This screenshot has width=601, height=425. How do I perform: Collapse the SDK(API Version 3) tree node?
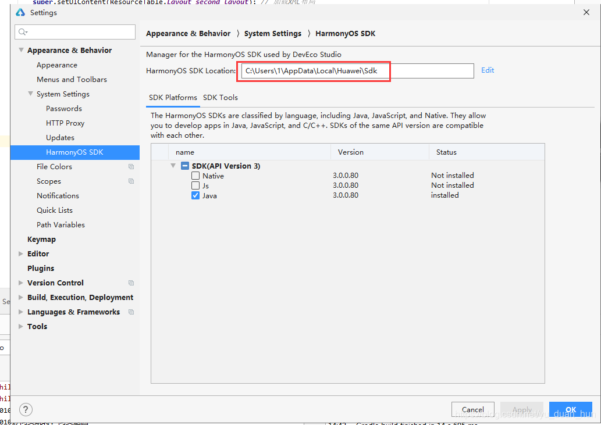pos(173,166)
